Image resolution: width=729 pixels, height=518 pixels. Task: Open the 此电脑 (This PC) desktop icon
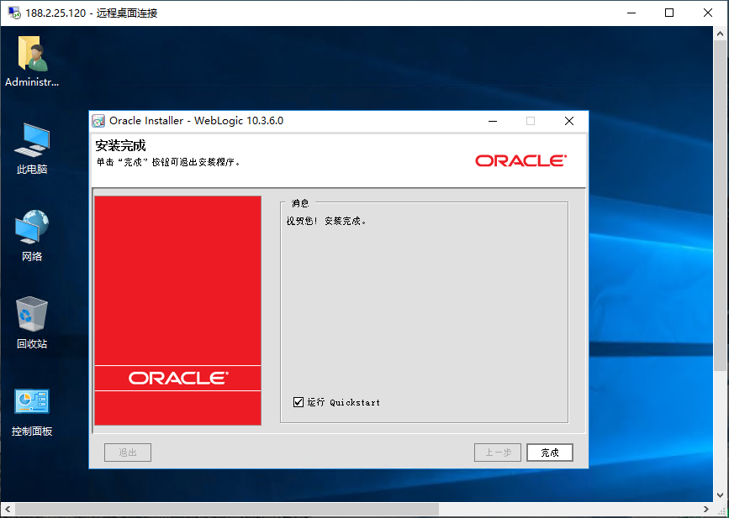coord(32,149)
